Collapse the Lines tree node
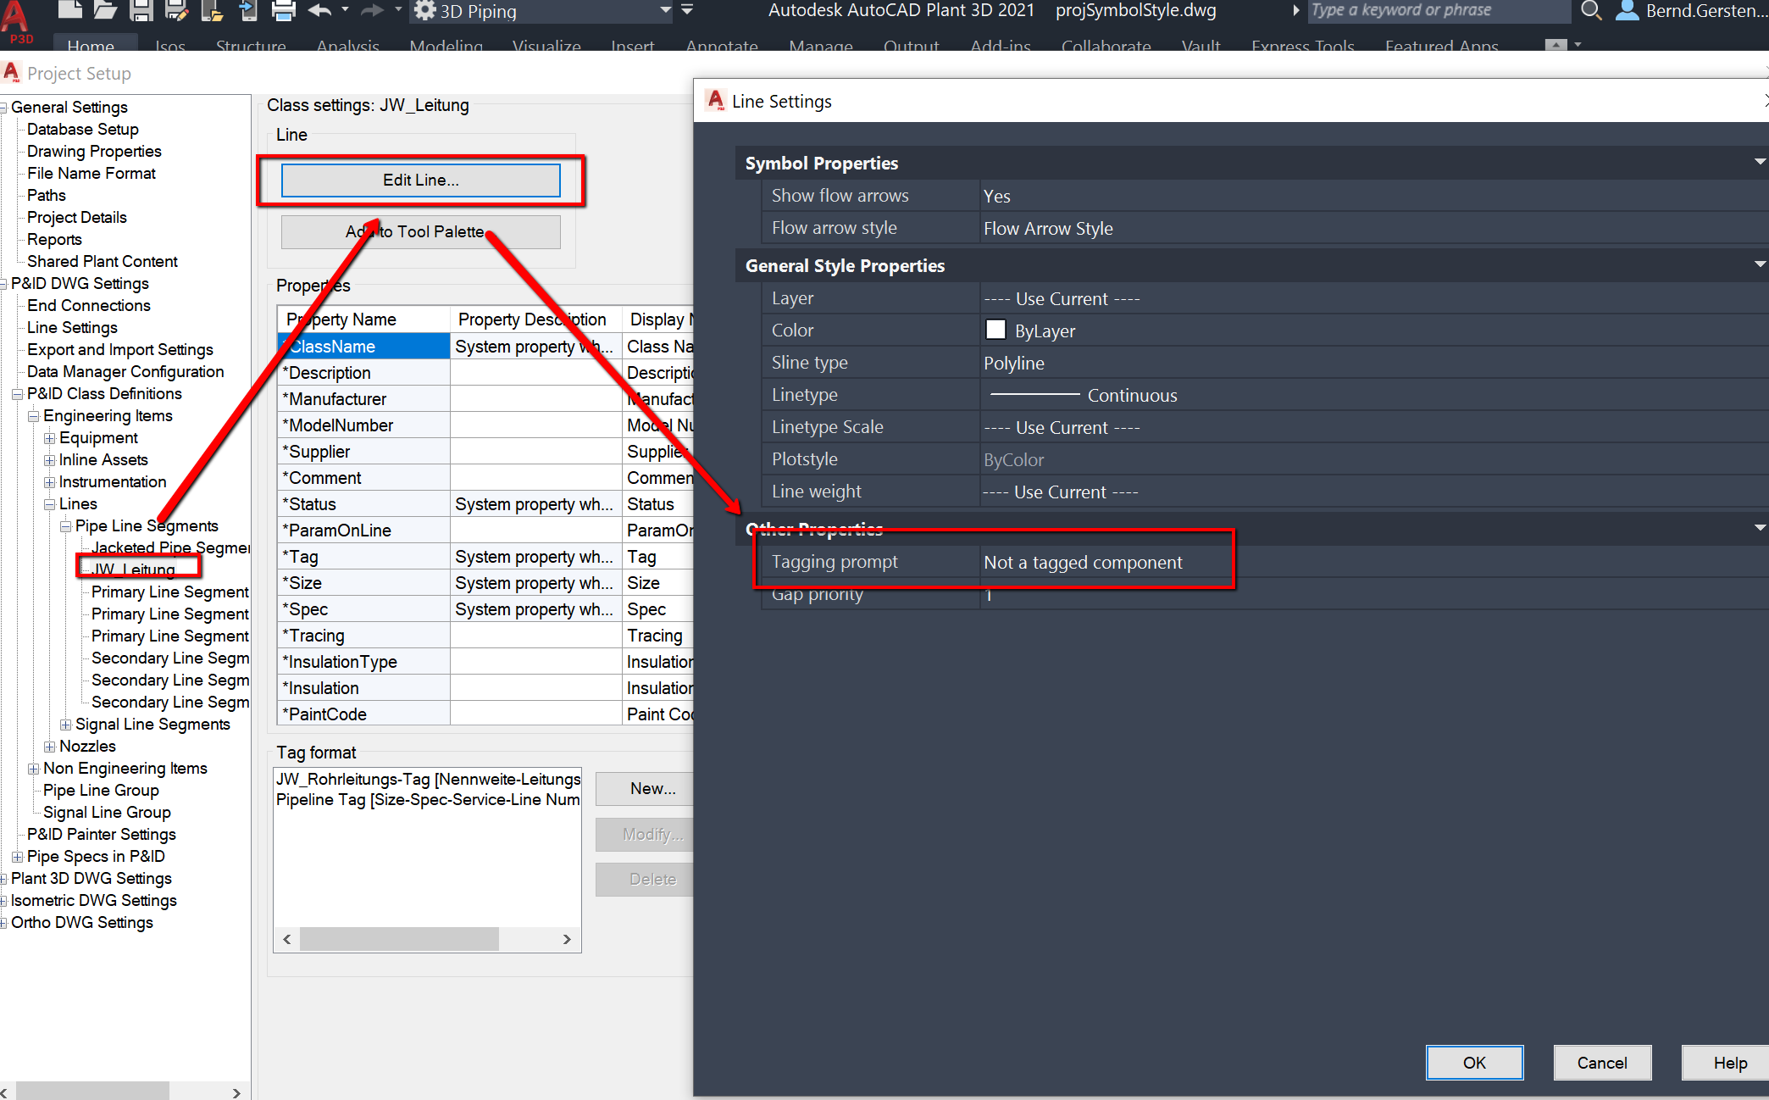This screenshot has width=1769, height=1100. point(50,503)
